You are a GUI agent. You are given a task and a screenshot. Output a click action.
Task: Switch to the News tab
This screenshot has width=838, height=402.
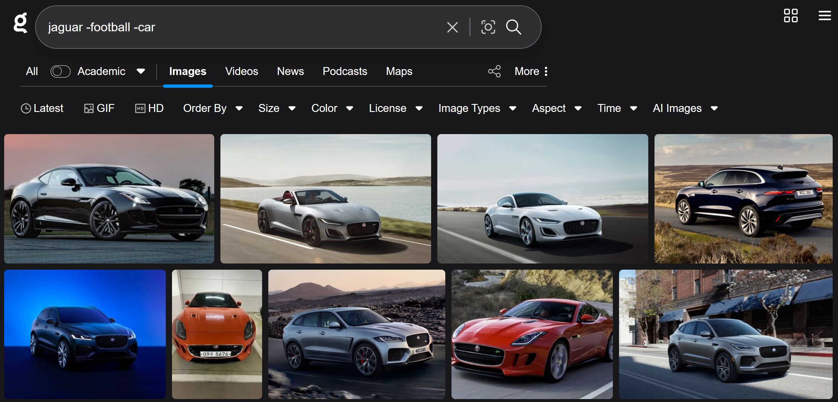point(290,71)
